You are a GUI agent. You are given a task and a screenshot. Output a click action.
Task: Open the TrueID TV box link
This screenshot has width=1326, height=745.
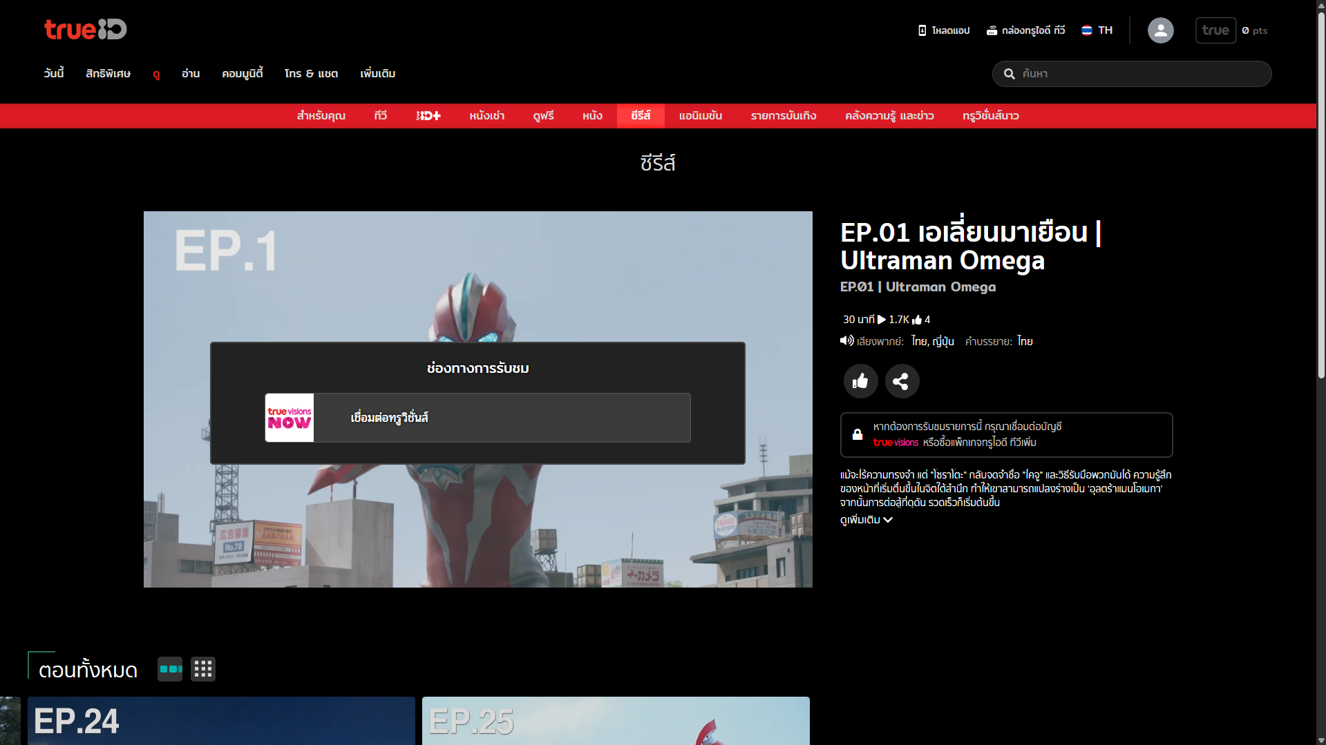point(1025,30)
